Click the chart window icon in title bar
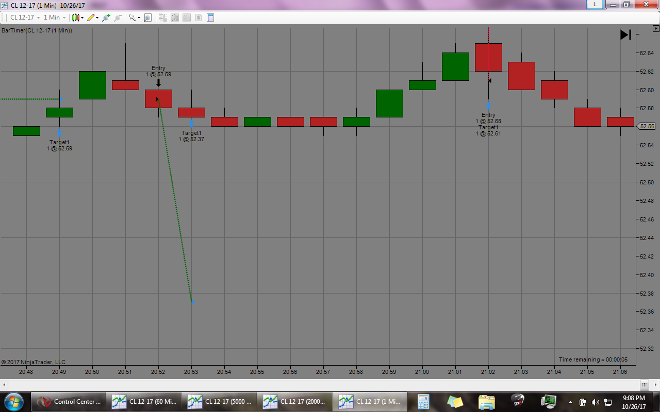Image resolution: width=660 pixels, height=412 pixels. click(x=5, y=5)
